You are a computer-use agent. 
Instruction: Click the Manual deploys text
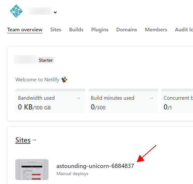pos(72,174)
